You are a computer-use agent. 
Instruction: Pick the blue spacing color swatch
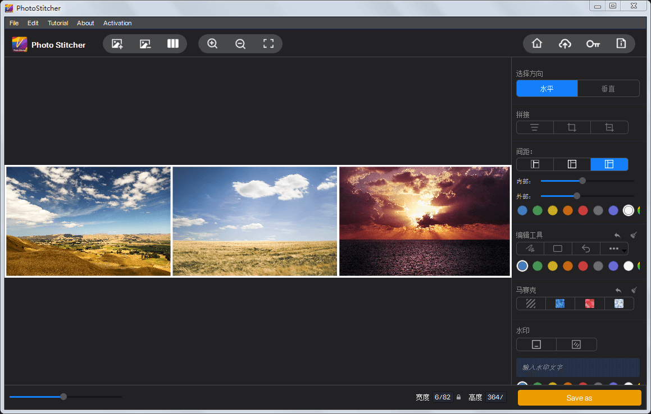click(x=522, y=211)
